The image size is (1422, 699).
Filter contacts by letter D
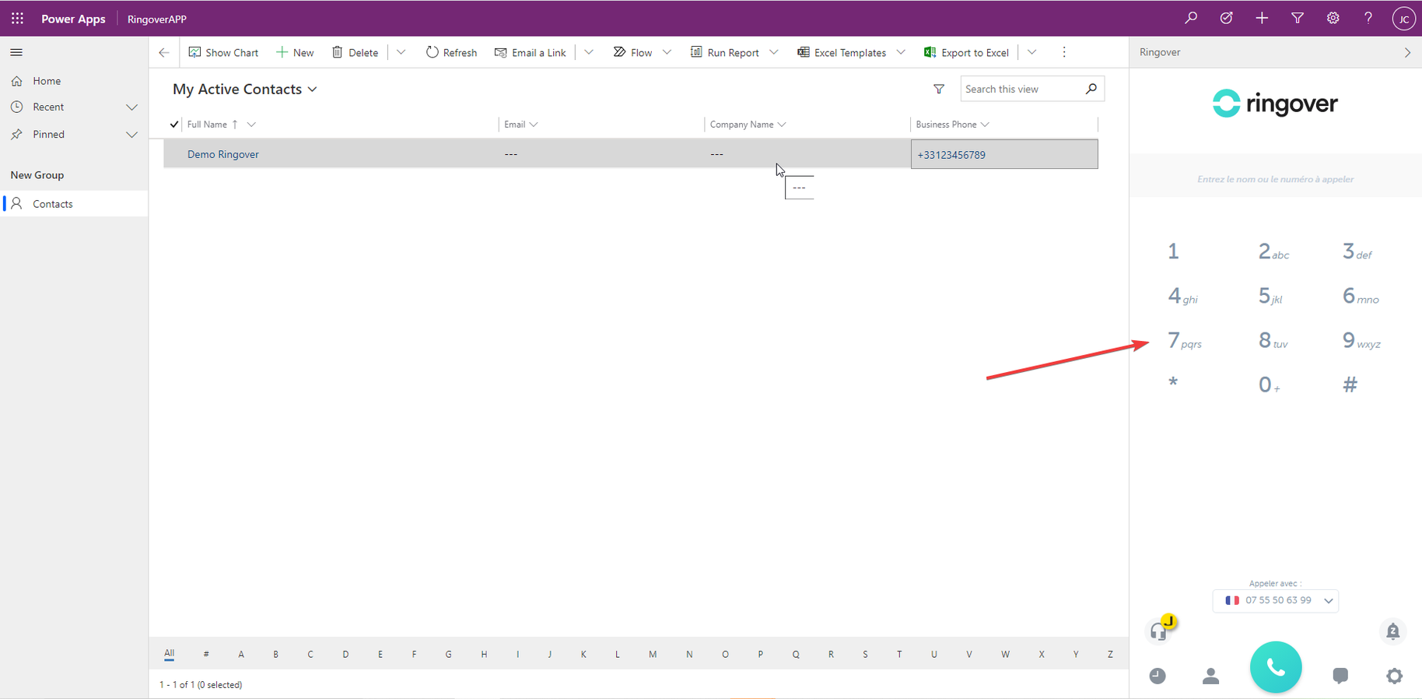(x=345, y=655)
